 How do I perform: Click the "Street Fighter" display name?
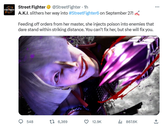32,7
